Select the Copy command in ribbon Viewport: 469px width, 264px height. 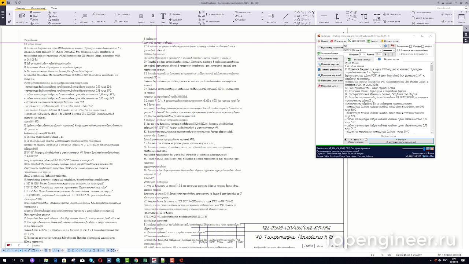point(52,12)
